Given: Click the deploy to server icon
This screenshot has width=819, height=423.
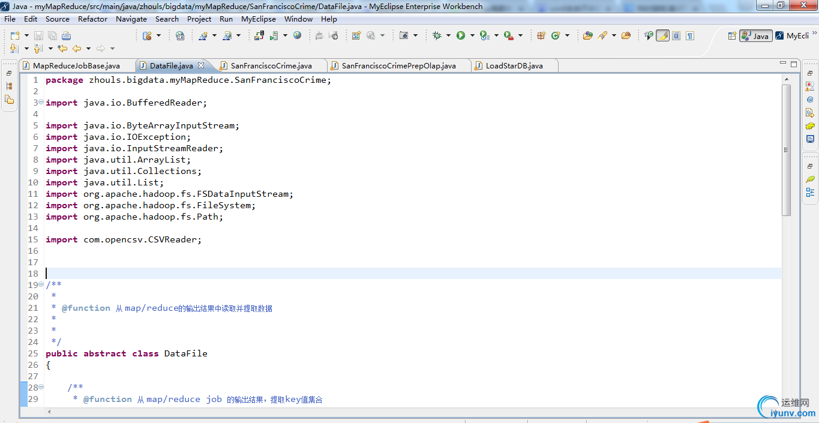Looking at the screenshot, I should [x=259, y=36].
